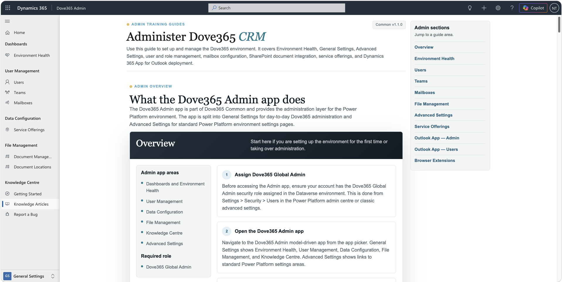Click the Mailboxes item in sidebar
This screenshot has width=562, height=282.
point(30,103)
